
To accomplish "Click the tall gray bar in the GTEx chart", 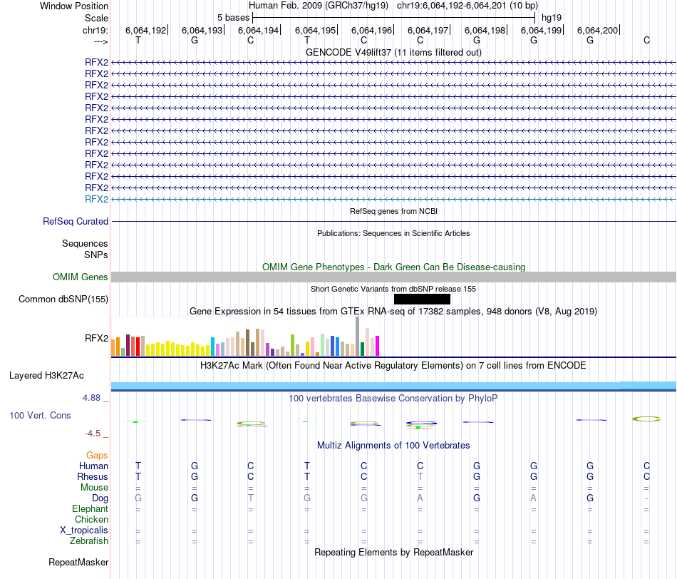I will tap(358, 336).
